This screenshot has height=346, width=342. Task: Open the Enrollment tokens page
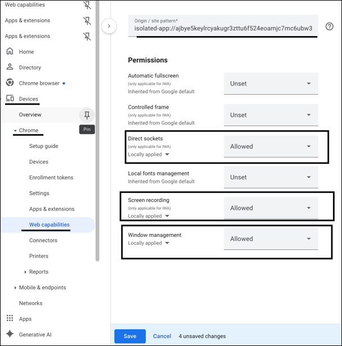[51, 178]
